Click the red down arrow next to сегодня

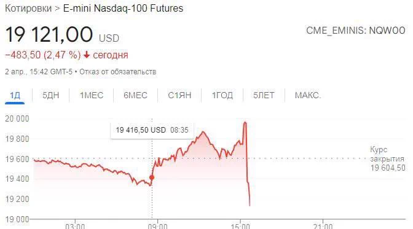point(87,55)
